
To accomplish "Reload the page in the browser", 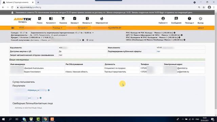I will [12, 7].
